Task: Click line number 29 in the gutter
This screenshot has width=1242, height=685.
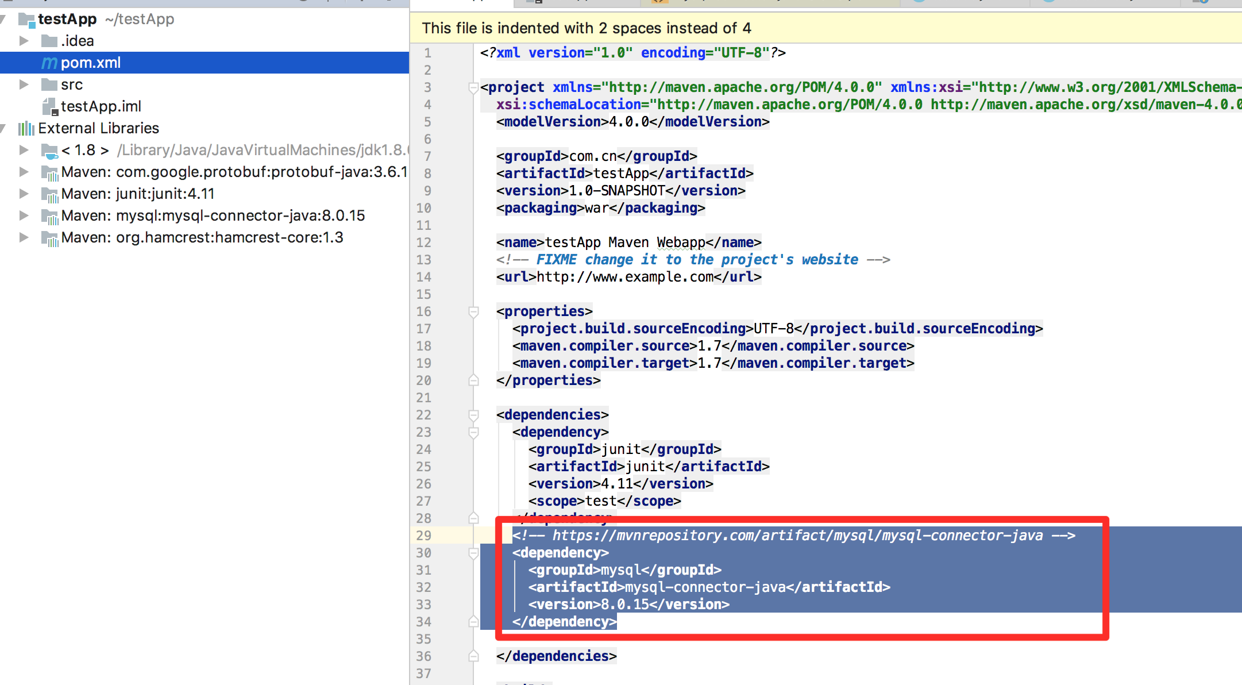Action: click(x=424, y=536)
